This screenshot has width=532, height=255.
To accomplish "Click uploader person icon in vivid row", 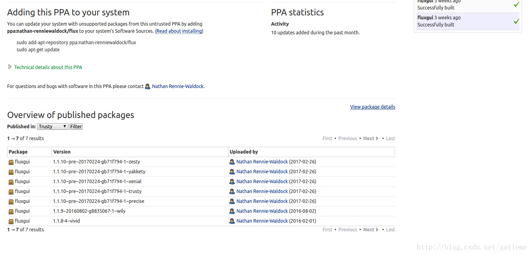I will click(232, 221).
